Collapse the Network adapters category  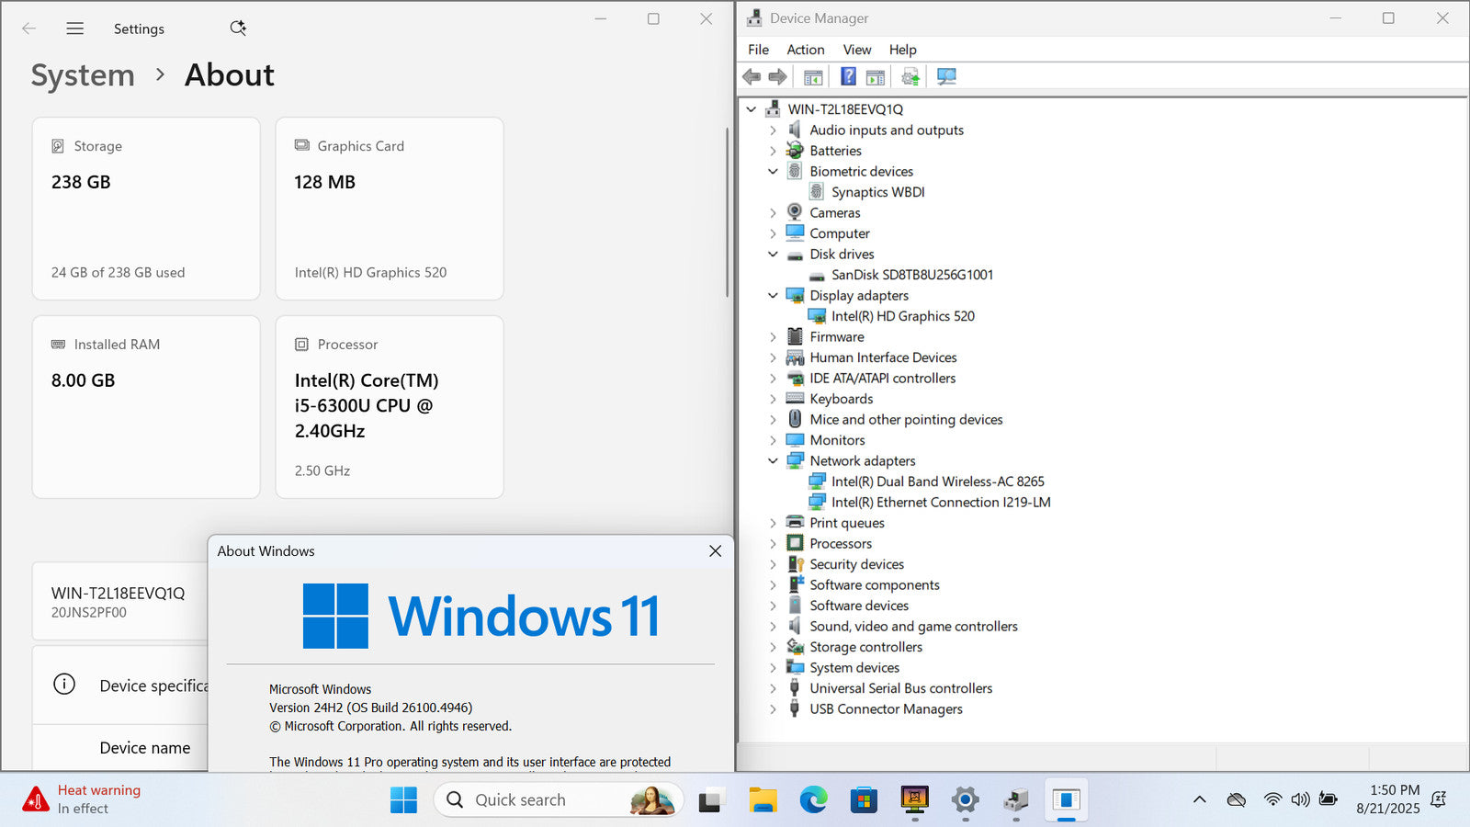(773, 461)
